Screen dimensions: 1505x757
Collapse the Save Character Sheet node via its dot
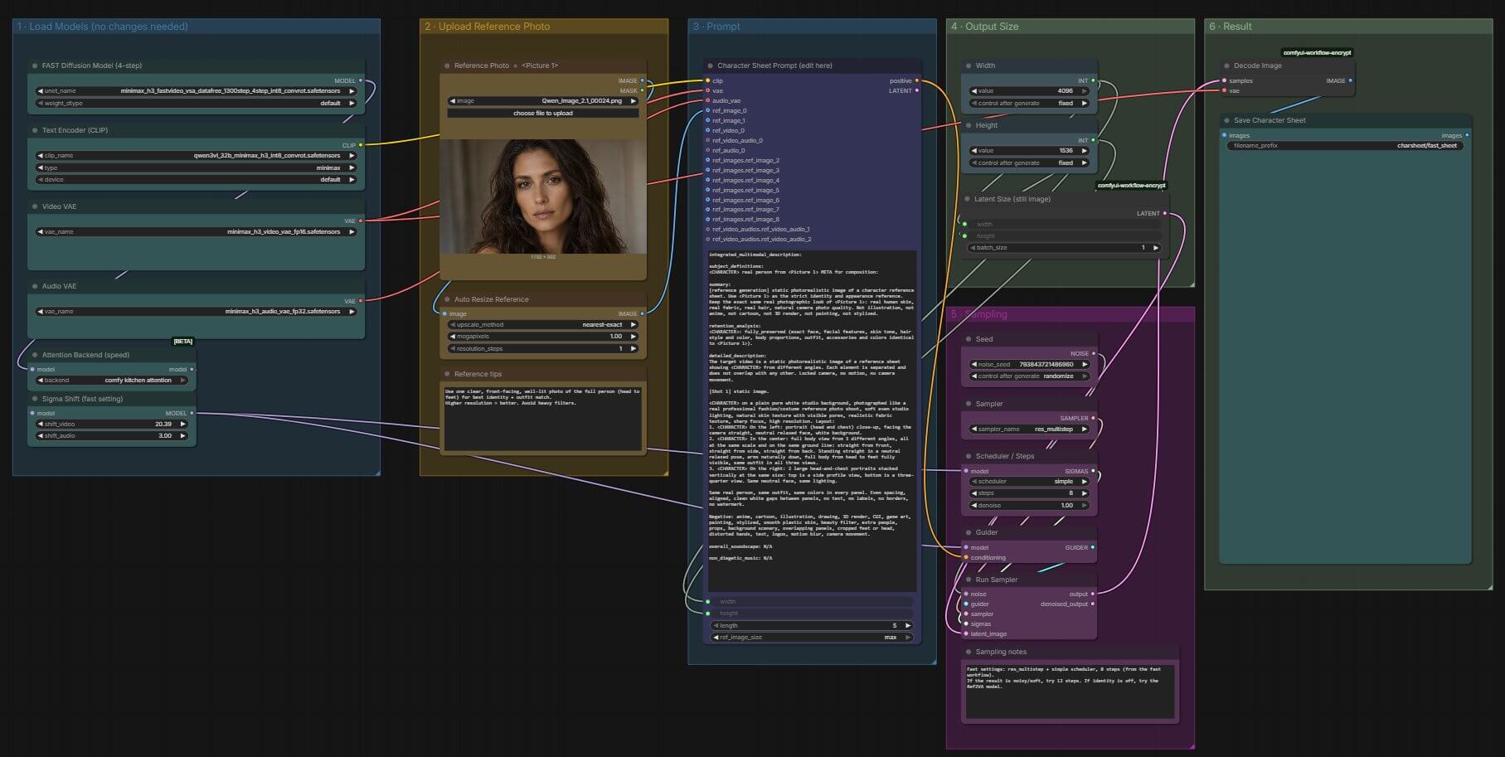click(x=1226, y=120)
